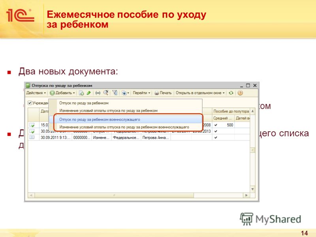
Task: Open the 'Открыть в отдельном окне' dropdown
Action: click(200, 93)
